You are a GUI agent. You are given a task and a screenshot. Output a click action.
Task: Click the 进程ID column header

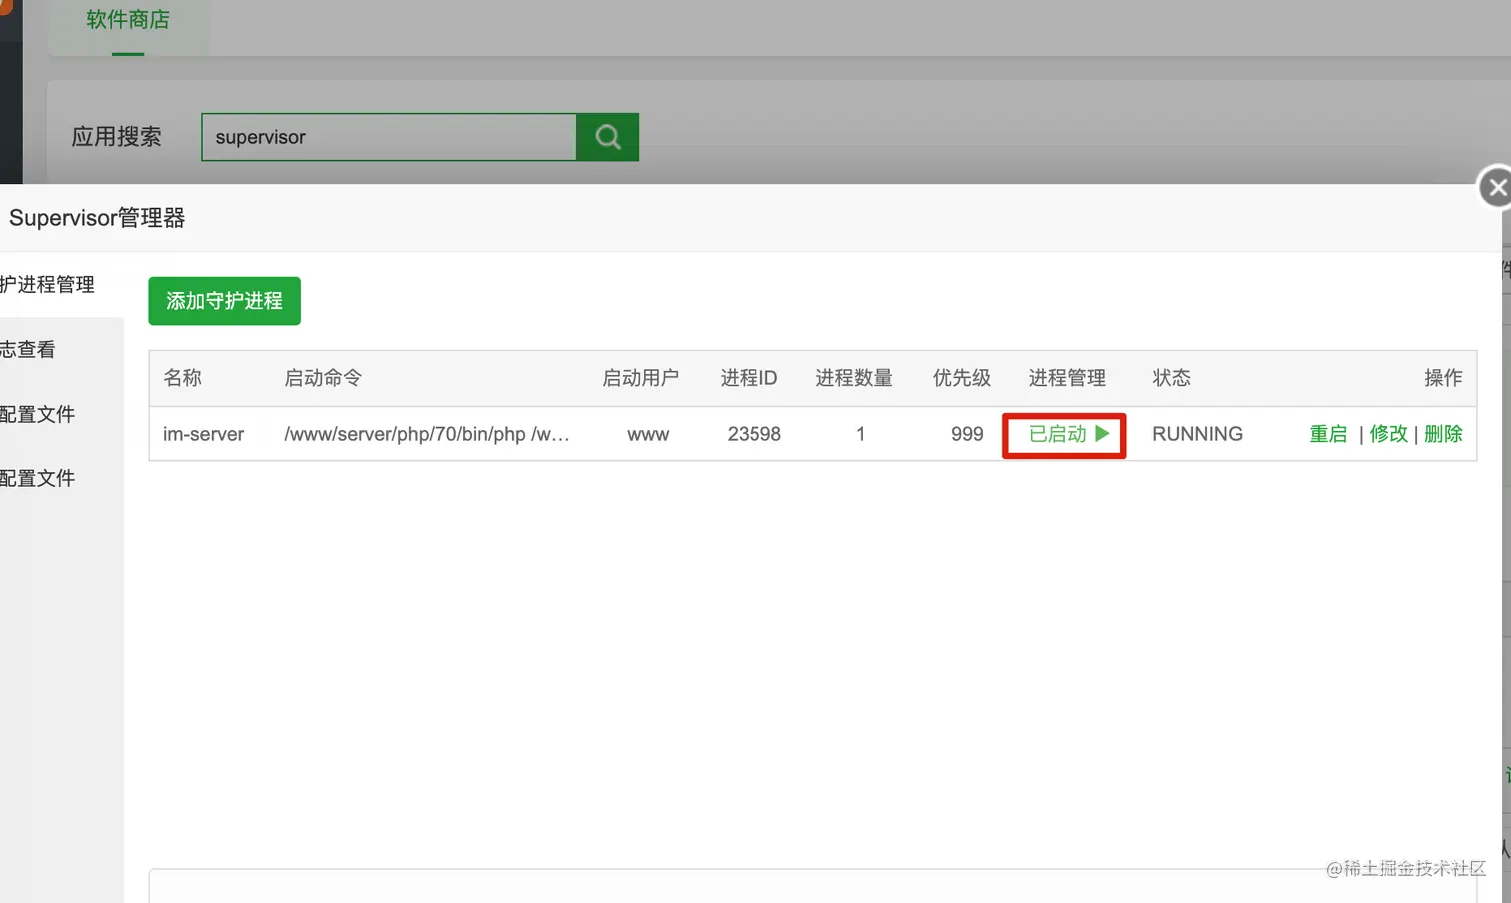point(749,378)
